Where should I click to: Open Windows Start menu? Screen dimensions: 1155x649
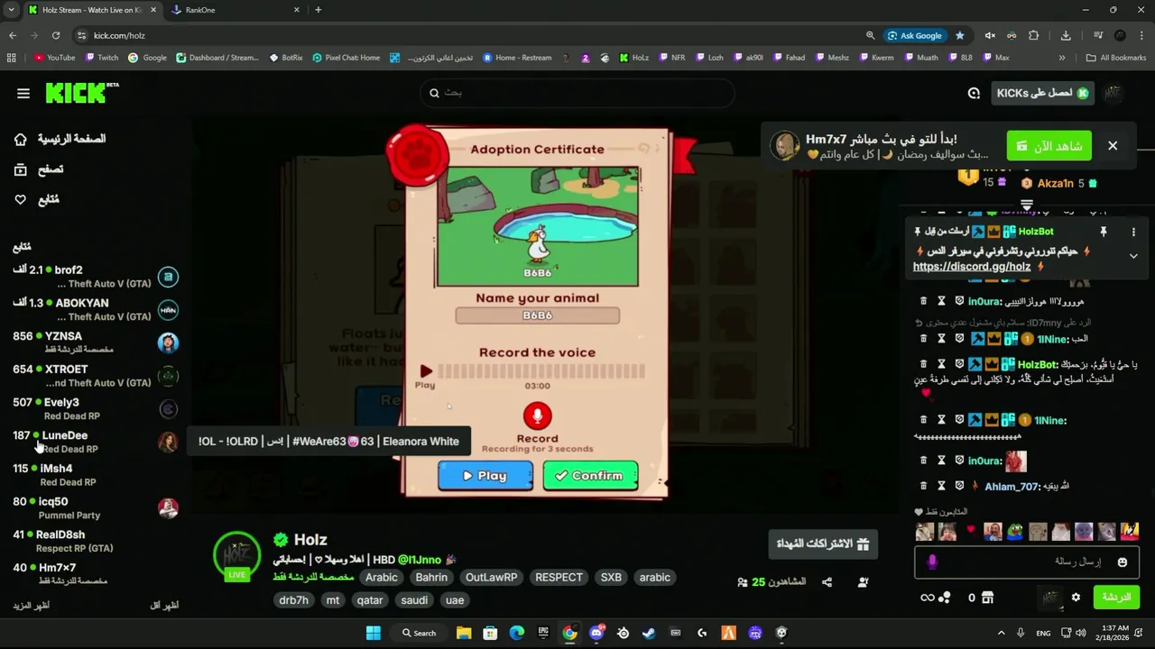point(373,633)
